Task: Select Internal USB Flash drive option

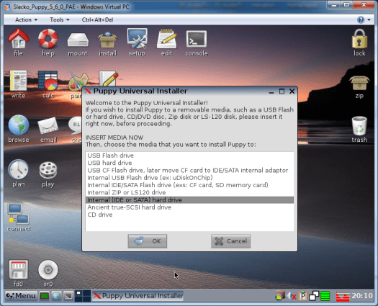Action: point(189,178)
